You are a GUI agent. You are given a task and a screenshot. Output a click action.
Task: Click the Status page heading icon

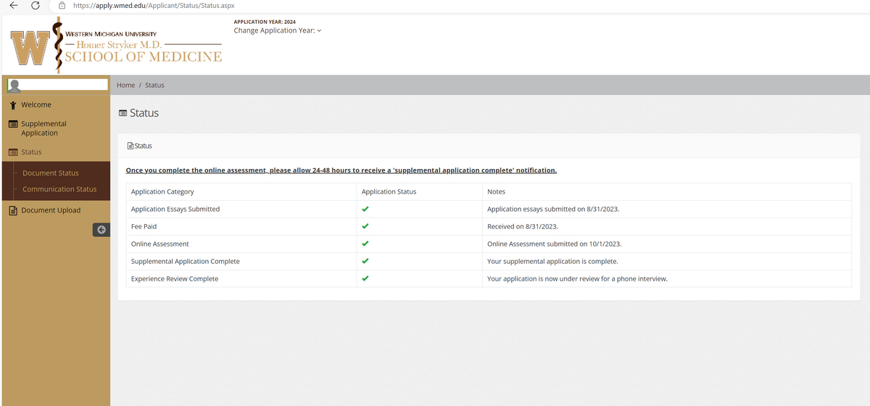click(x=122, y=113)
